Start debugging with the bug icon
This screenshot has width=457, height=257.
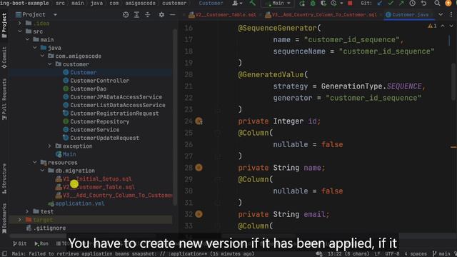point(313,3)
